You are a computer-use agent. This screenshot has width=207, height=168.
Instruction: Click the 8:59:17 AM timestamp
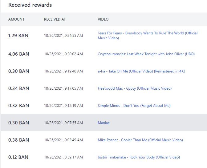click(x=63, y=157)
